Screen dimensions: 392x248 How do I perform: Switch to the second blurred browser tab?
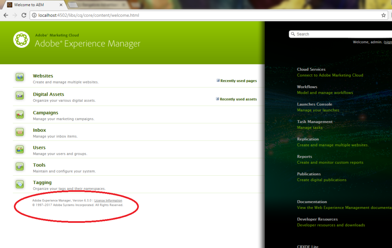pyautogui.click(x=99, y=5)
